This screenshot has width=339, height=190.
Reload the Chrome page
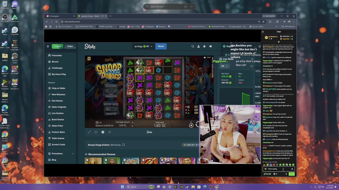pyautogui.click(x=56, y=22)
